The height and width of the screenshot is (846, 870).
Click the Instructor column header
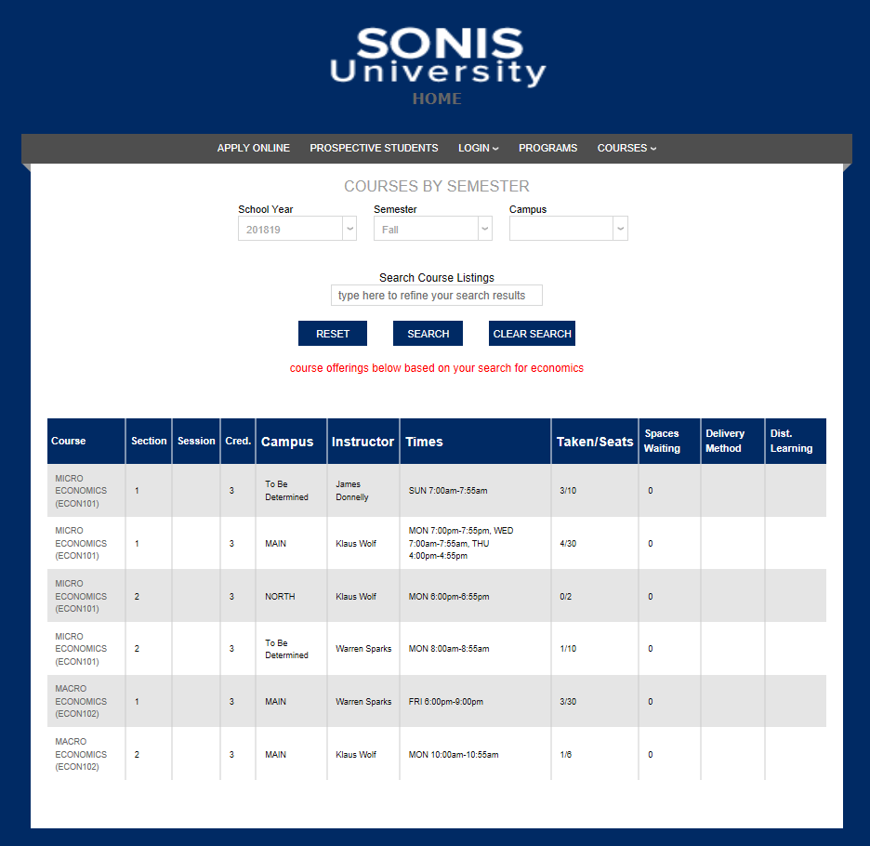[362, 442]
